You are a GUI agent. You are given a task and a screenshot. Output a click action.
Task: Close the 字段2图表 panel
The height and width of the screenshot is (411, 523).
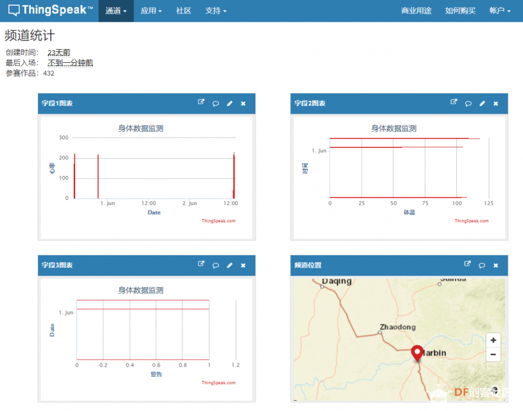(496, 104)
